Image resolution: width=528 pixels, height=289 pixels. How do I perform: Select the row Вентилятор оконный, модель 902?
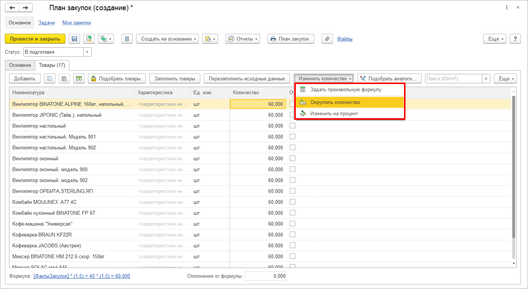click(260, 180)
